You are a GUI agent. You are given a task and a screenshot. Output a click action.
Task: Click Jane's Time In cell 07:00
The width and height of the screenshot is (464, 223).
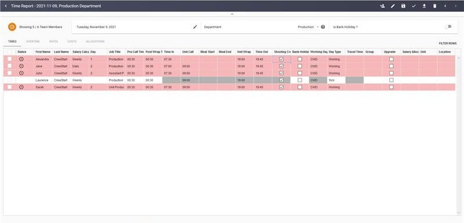pos(171,66)
